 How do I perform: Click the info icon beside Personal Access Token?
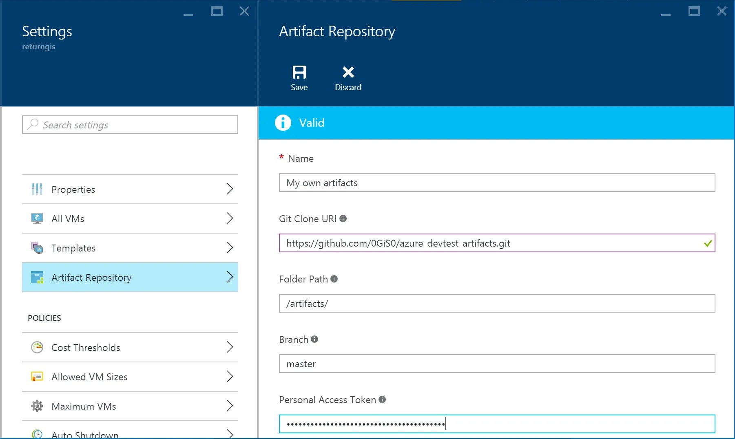point(382,399)
